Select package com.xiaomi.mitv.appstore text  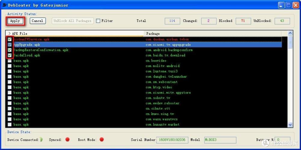click(x=168, y=92)
